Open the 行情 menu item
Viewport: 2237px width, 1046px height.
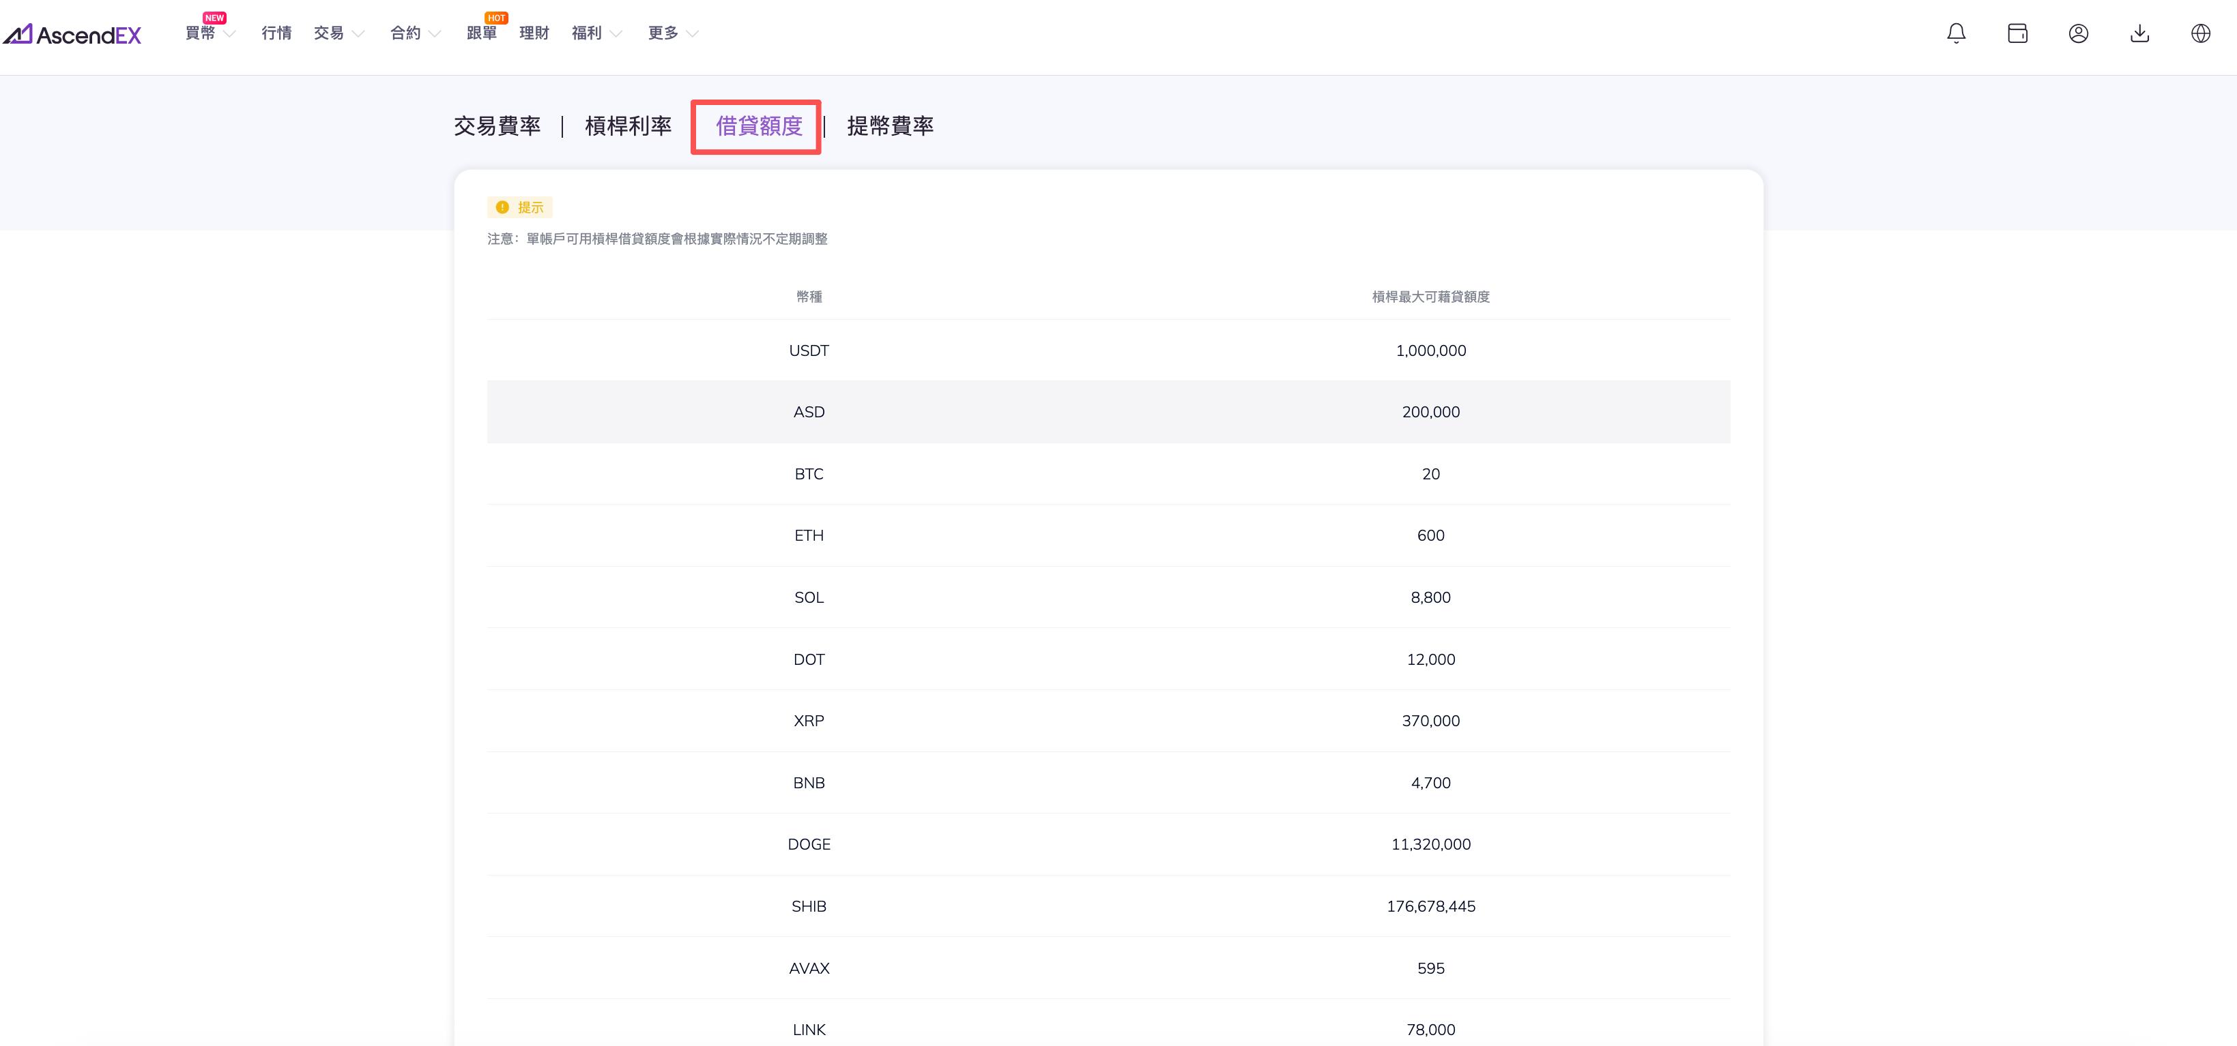pos(276,33)
